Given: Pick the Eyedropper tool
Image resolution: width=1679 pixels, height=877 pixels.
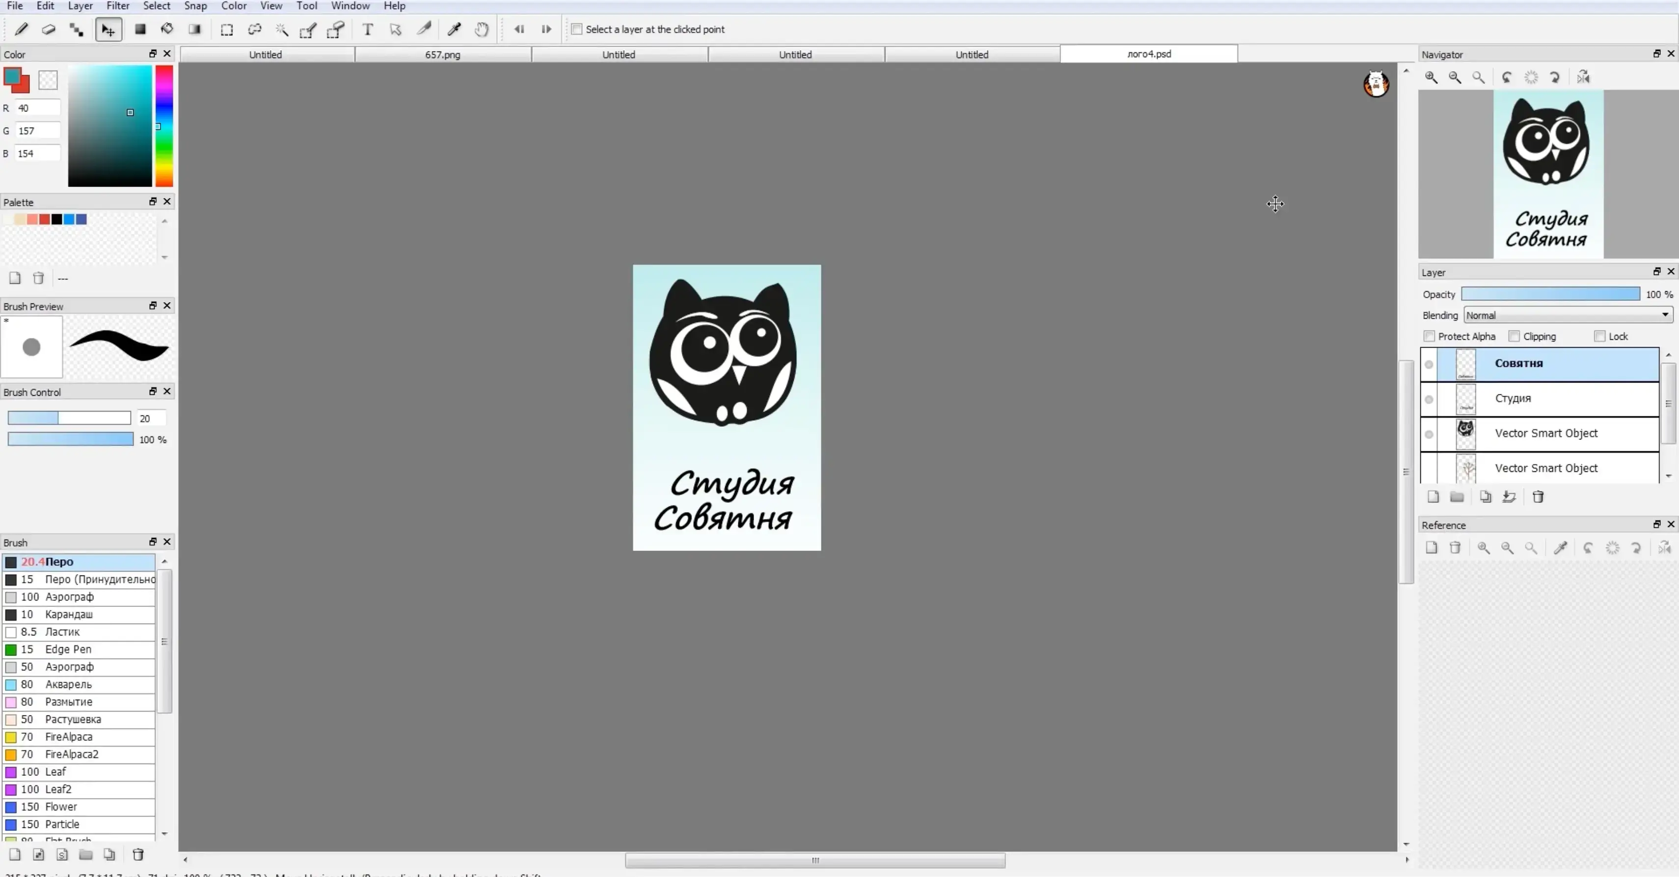Looking at the screenshot, I should 454,29.
